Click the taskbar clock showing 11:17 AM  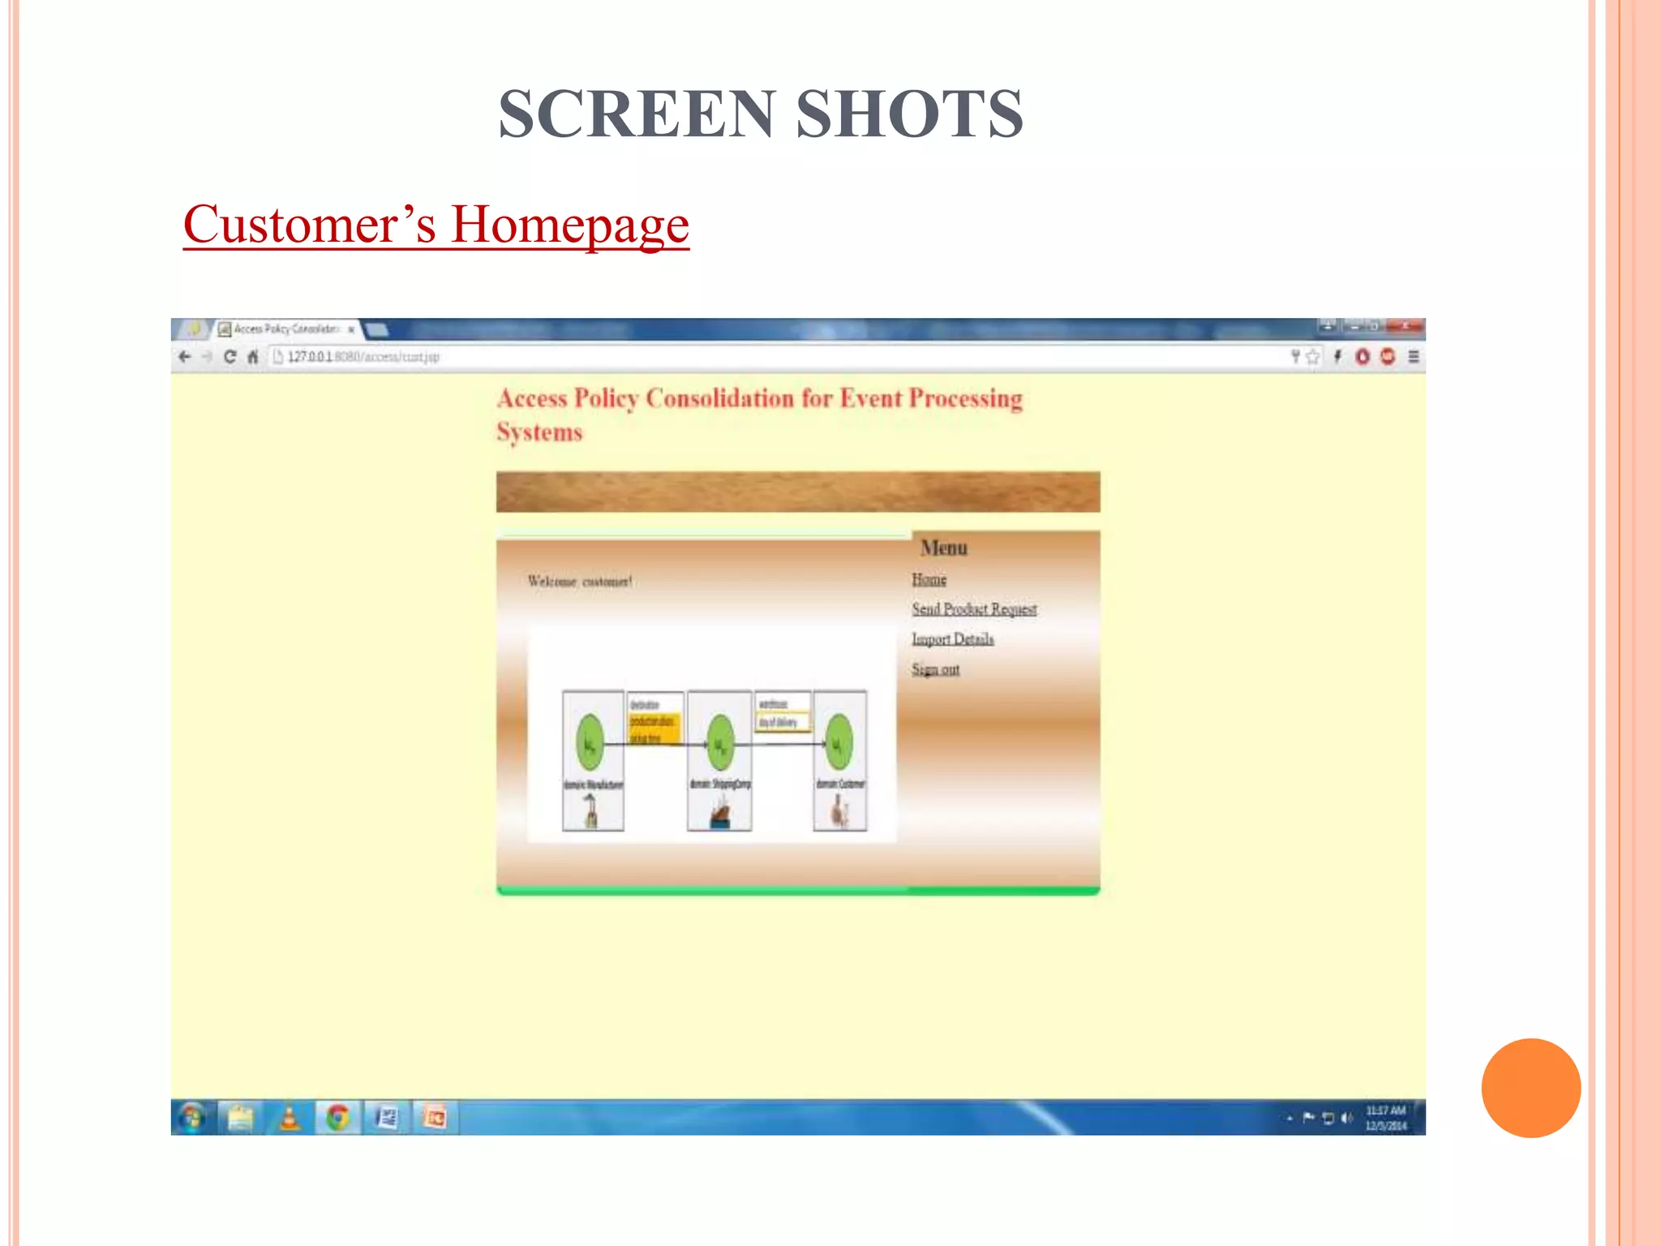coord(1386,1118)
